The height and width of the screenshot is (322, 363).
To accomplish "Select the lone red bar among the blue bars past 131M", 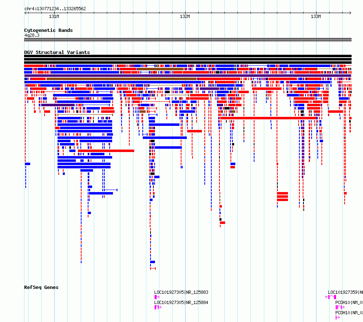I will tap(106, 151).
